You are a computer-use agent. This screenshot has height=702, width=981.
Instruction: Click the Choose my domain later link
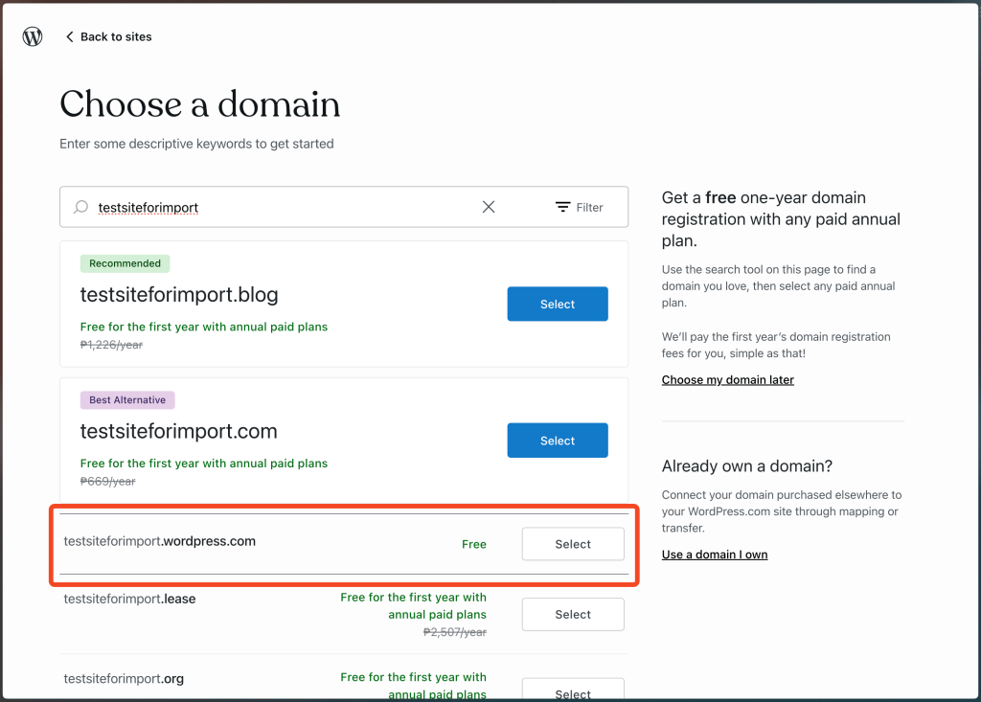tap(727, 380)
